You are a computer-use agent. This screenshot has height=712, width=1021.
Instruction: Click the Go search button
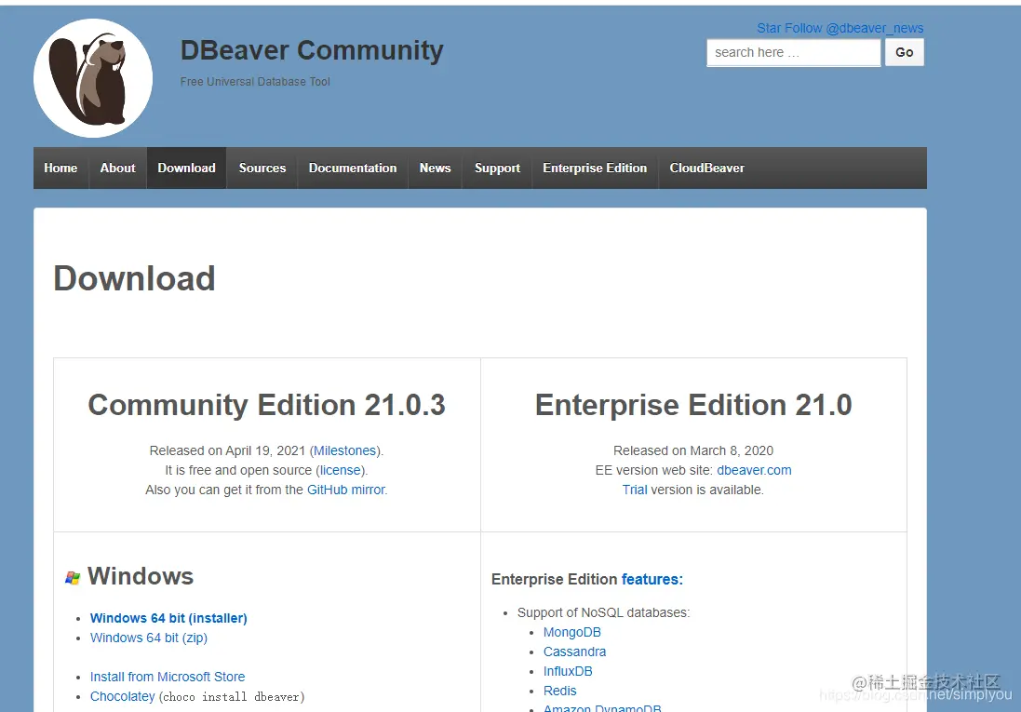click(x=904, y=52)
